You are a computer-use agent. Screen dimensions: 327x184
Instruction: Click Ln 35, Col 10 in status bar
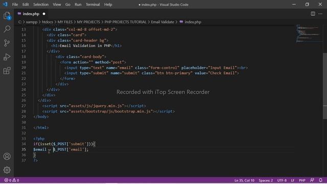(x=244, y=180)
